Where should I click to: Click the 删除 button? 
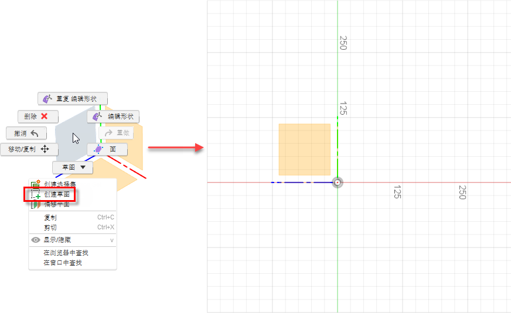pos(38,116)
